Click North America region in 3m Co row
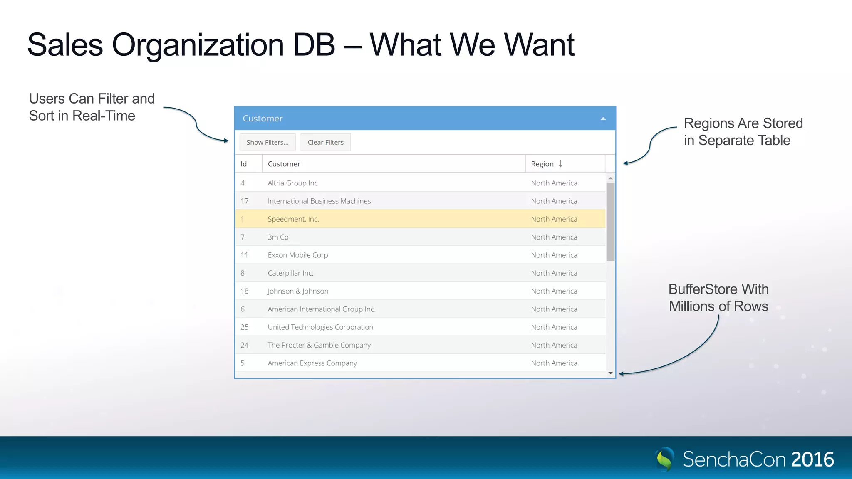Viewport: 852px width, 479px height. pos(554,237)
